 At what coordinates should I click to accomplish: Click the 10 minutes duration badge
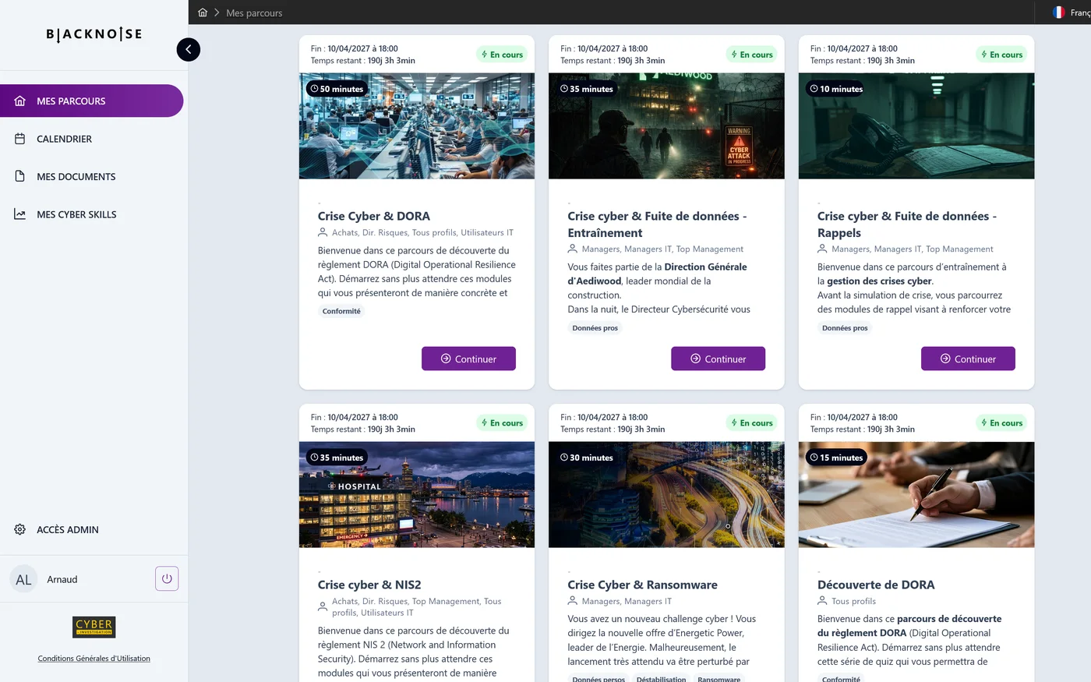coord(836,89)
